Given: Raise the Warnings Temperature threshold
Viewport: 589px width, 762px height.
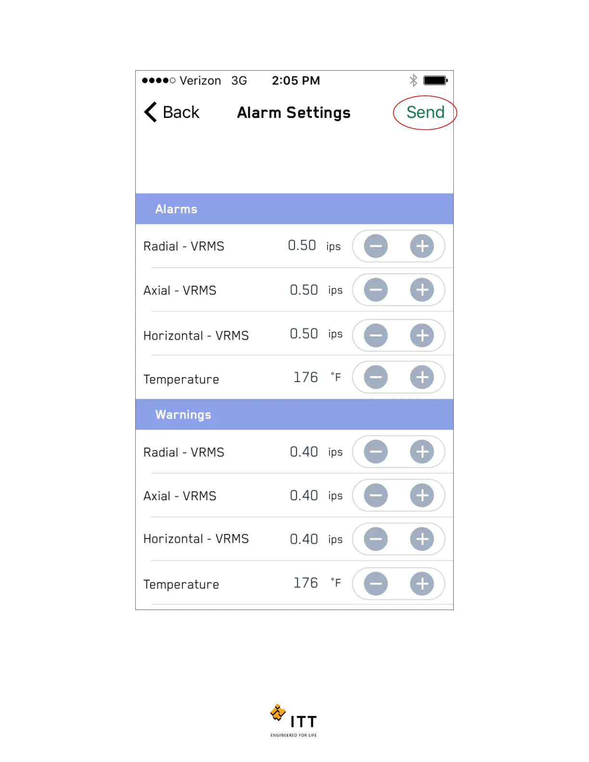Looking at the screenshot, I should (x=422, y=584).
